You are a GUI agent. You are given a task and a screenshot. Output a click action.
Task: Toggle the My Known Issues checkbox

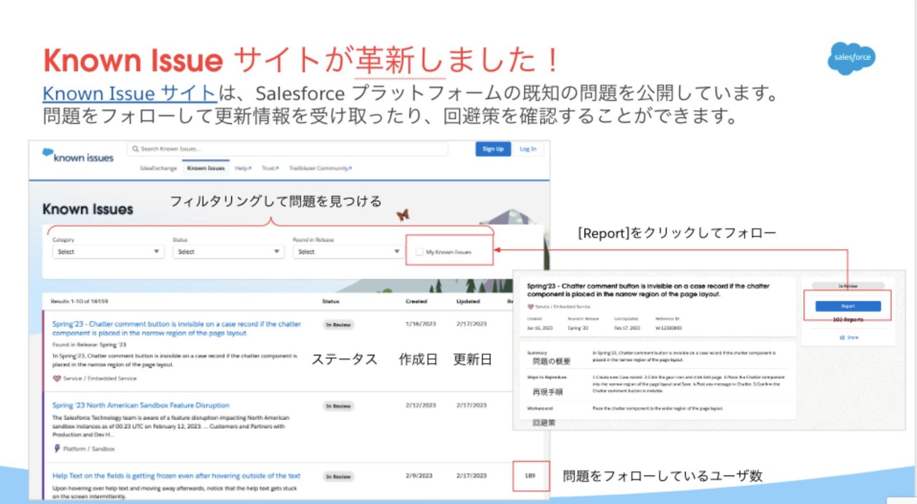tap(420, 252)
